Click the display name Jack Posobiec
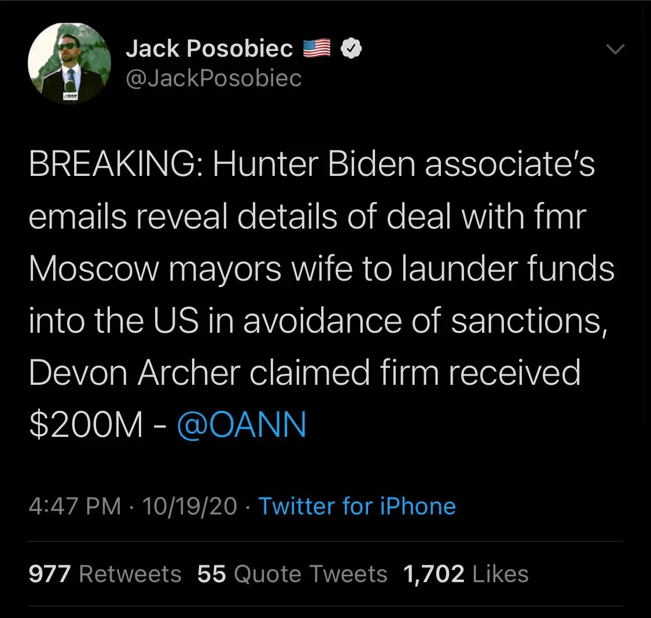This screenshot has height=618, width=651. [x=209, y=49]
